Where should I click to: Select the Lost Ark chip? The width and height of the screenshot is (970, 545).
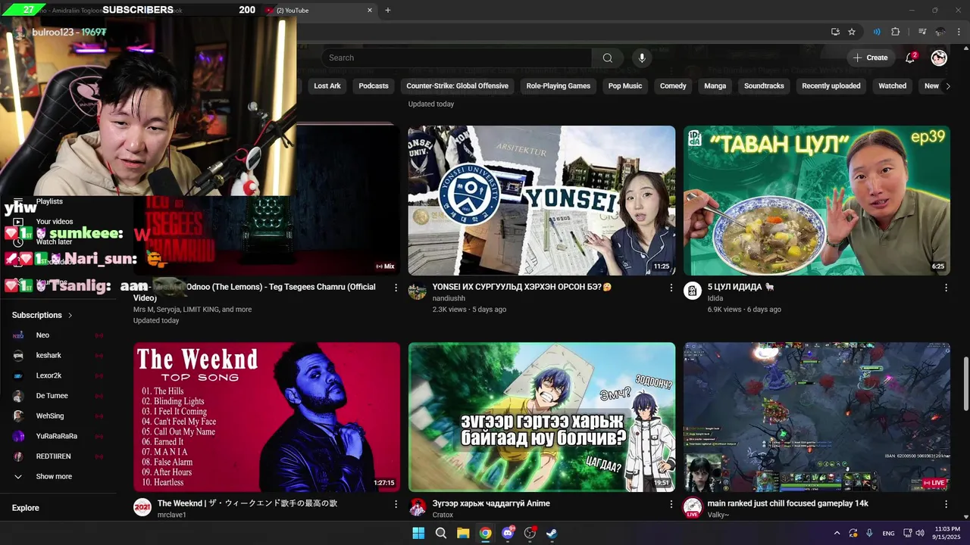327,86
